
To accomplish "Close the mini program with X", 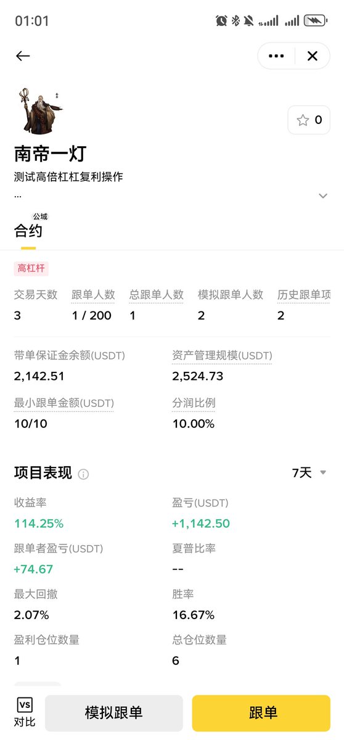I will point(313,56).
